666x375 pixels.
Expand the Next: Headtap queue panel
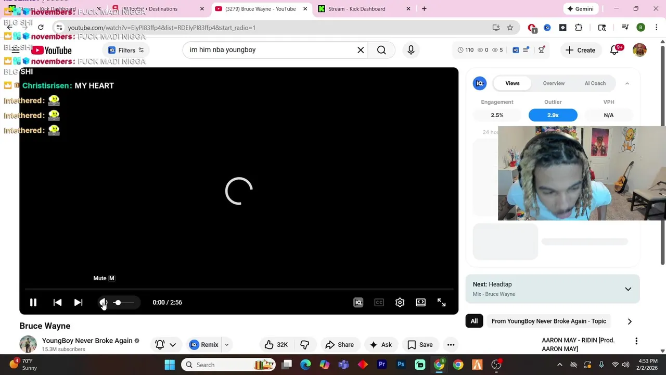point(628,289)
